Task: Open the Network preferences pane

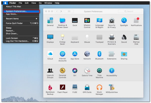Action: coord(87,55)
